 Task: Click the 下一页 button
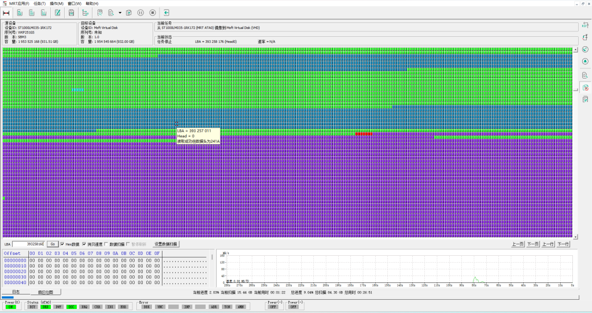tap(532, 244)
